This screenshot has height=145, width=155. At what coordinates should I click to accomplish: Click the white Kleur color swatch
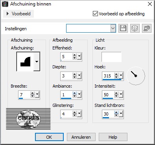pos(111,57)
